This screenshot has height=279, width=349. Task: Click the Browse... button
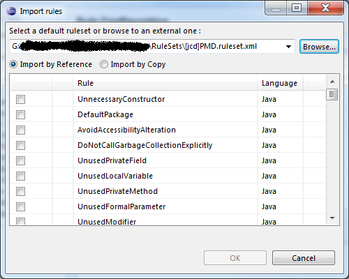(319, 47)
